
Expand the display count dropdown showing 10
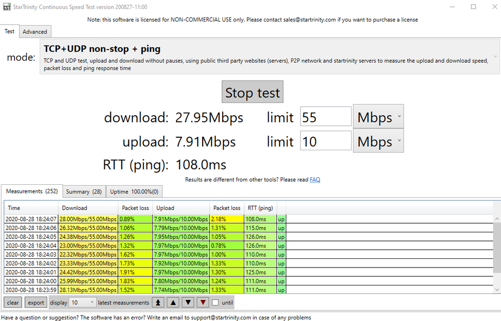pyautogui.click(x=83, y=302)
